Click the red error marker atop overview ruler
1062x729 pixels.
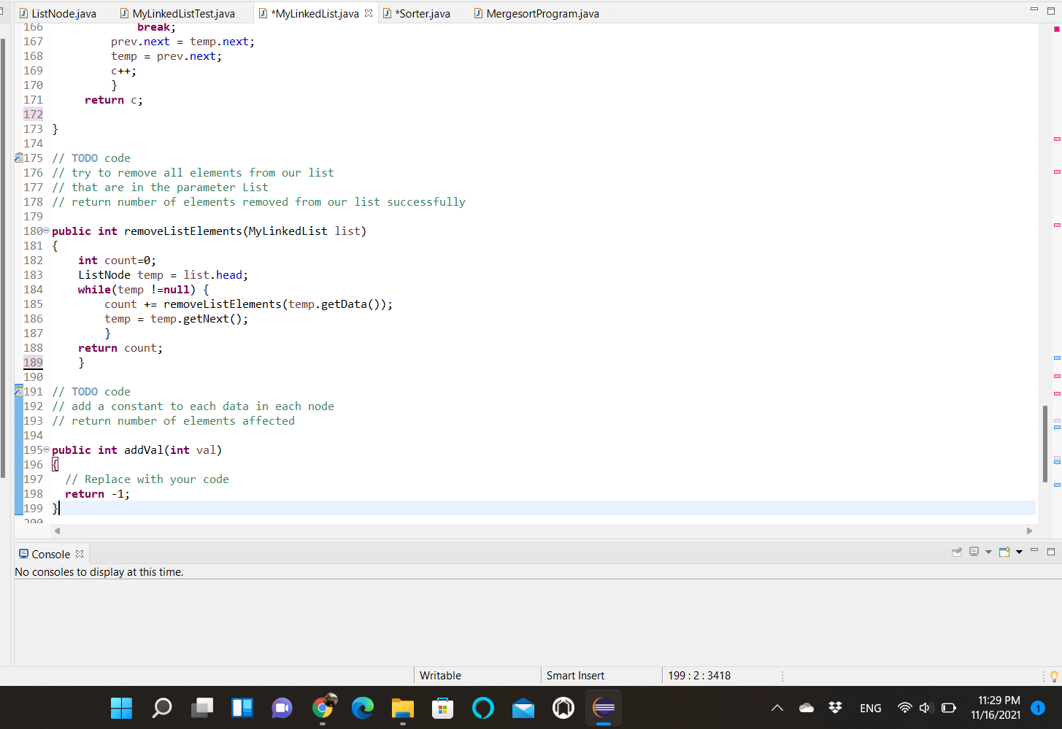[1056, 29]
